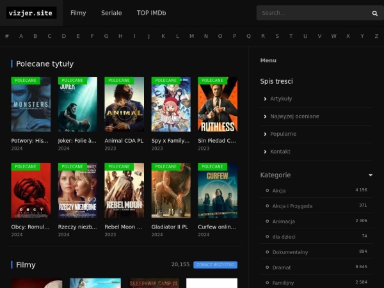Click the 'Polecane tytuły' section heading
The image size is (384, 288).
45,64
